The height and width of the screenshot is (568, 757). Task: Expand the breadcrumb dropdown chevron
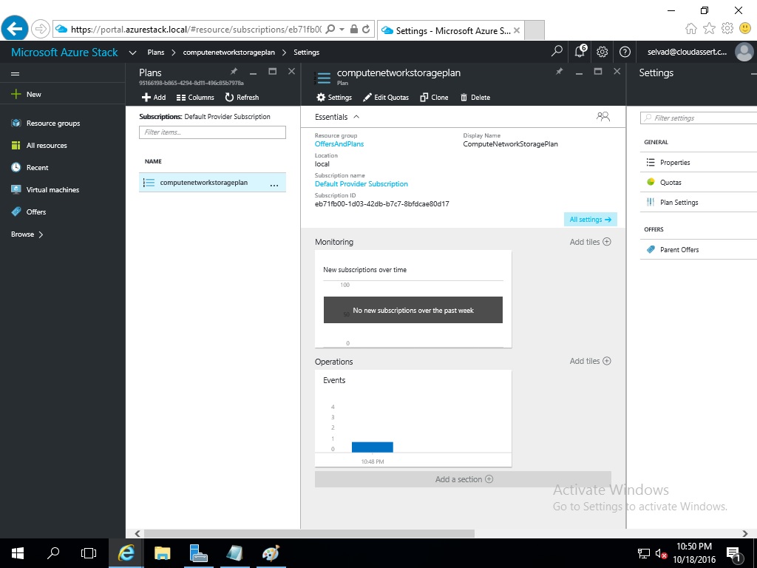[133, 53]
